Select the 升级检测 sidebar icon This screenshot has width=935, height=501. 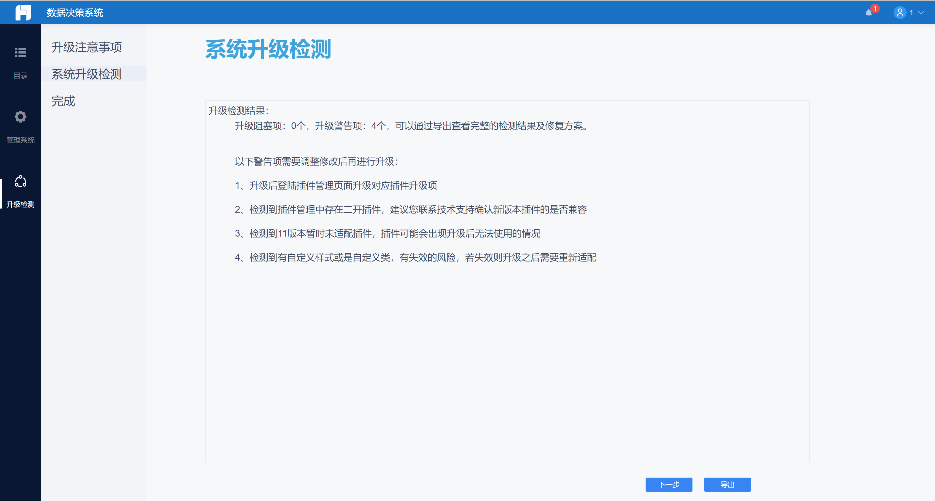pos(20,181)
